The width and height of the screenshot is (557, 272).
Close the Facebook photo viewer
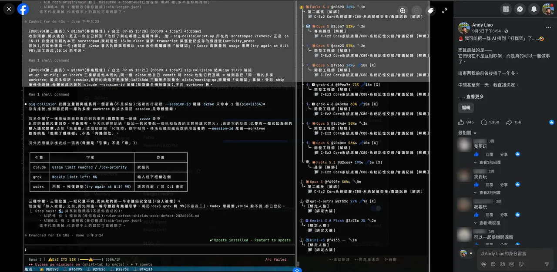(x=9, y=9)
